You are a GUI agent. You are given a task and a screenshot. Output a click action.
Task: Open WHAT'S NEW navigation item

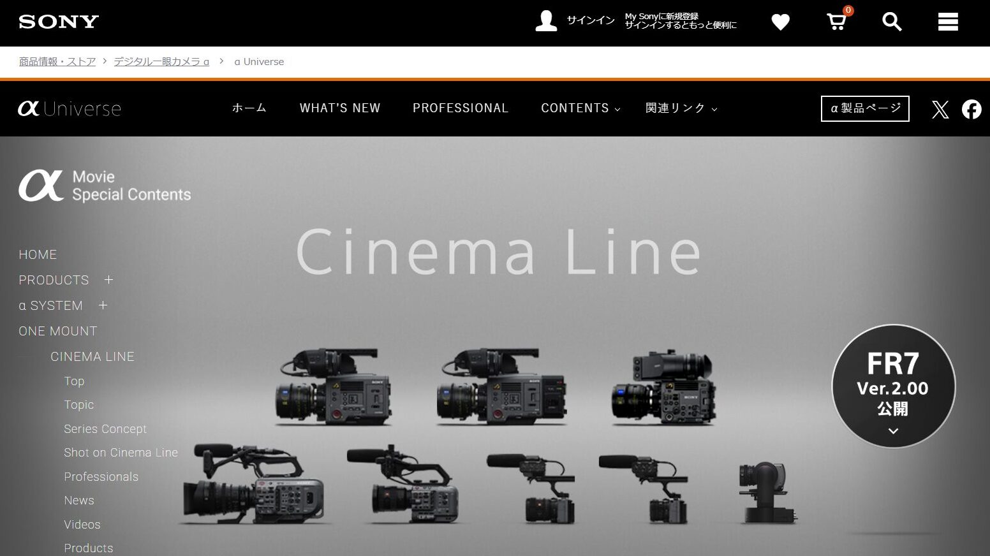pyautogui.click(x=340, y=108)
